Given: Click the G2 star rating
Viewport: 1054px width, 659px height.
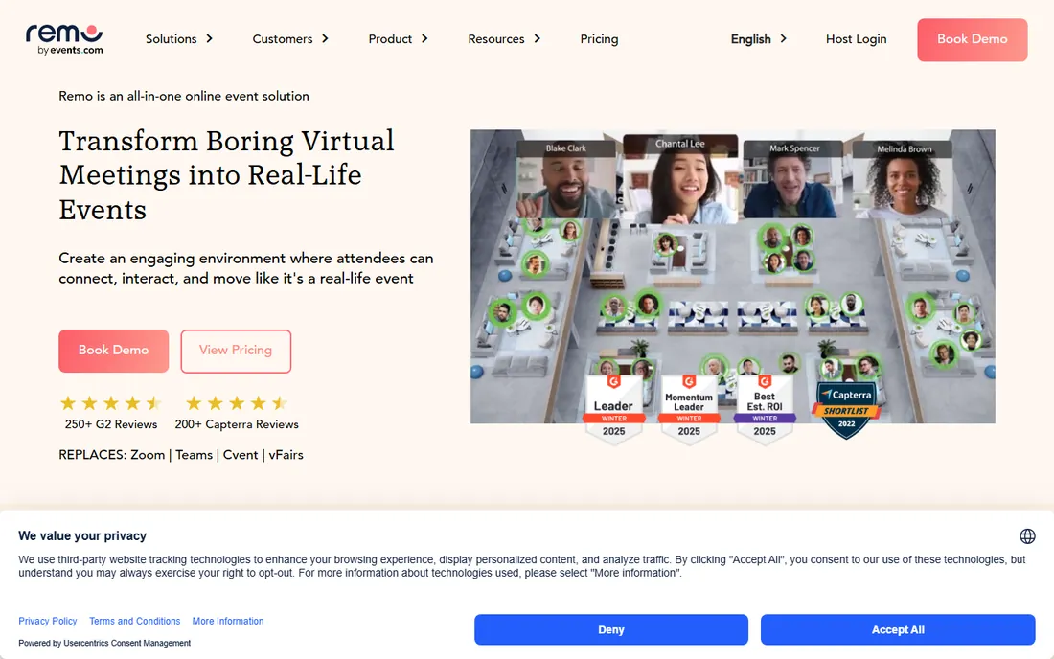Looking at the screenshot, I should (x=111, y=403).
